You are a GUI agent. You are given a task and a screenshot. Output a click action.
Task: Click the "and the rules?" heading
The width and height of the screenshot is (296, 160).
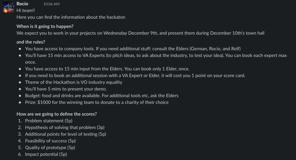(x=31, y=42)
